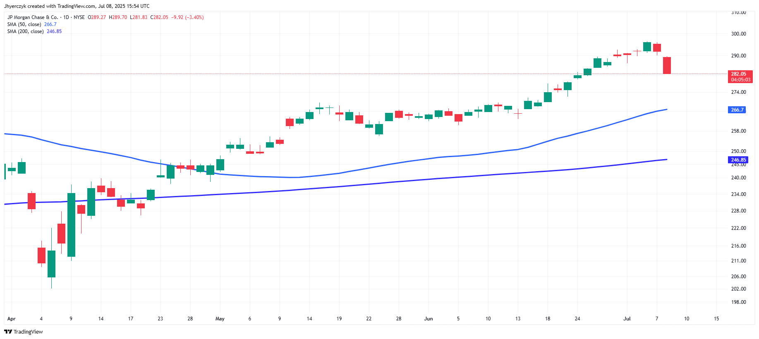Click the 250.00 price axis label
This screenshot has height=339, width=759.
click(738, 151)
